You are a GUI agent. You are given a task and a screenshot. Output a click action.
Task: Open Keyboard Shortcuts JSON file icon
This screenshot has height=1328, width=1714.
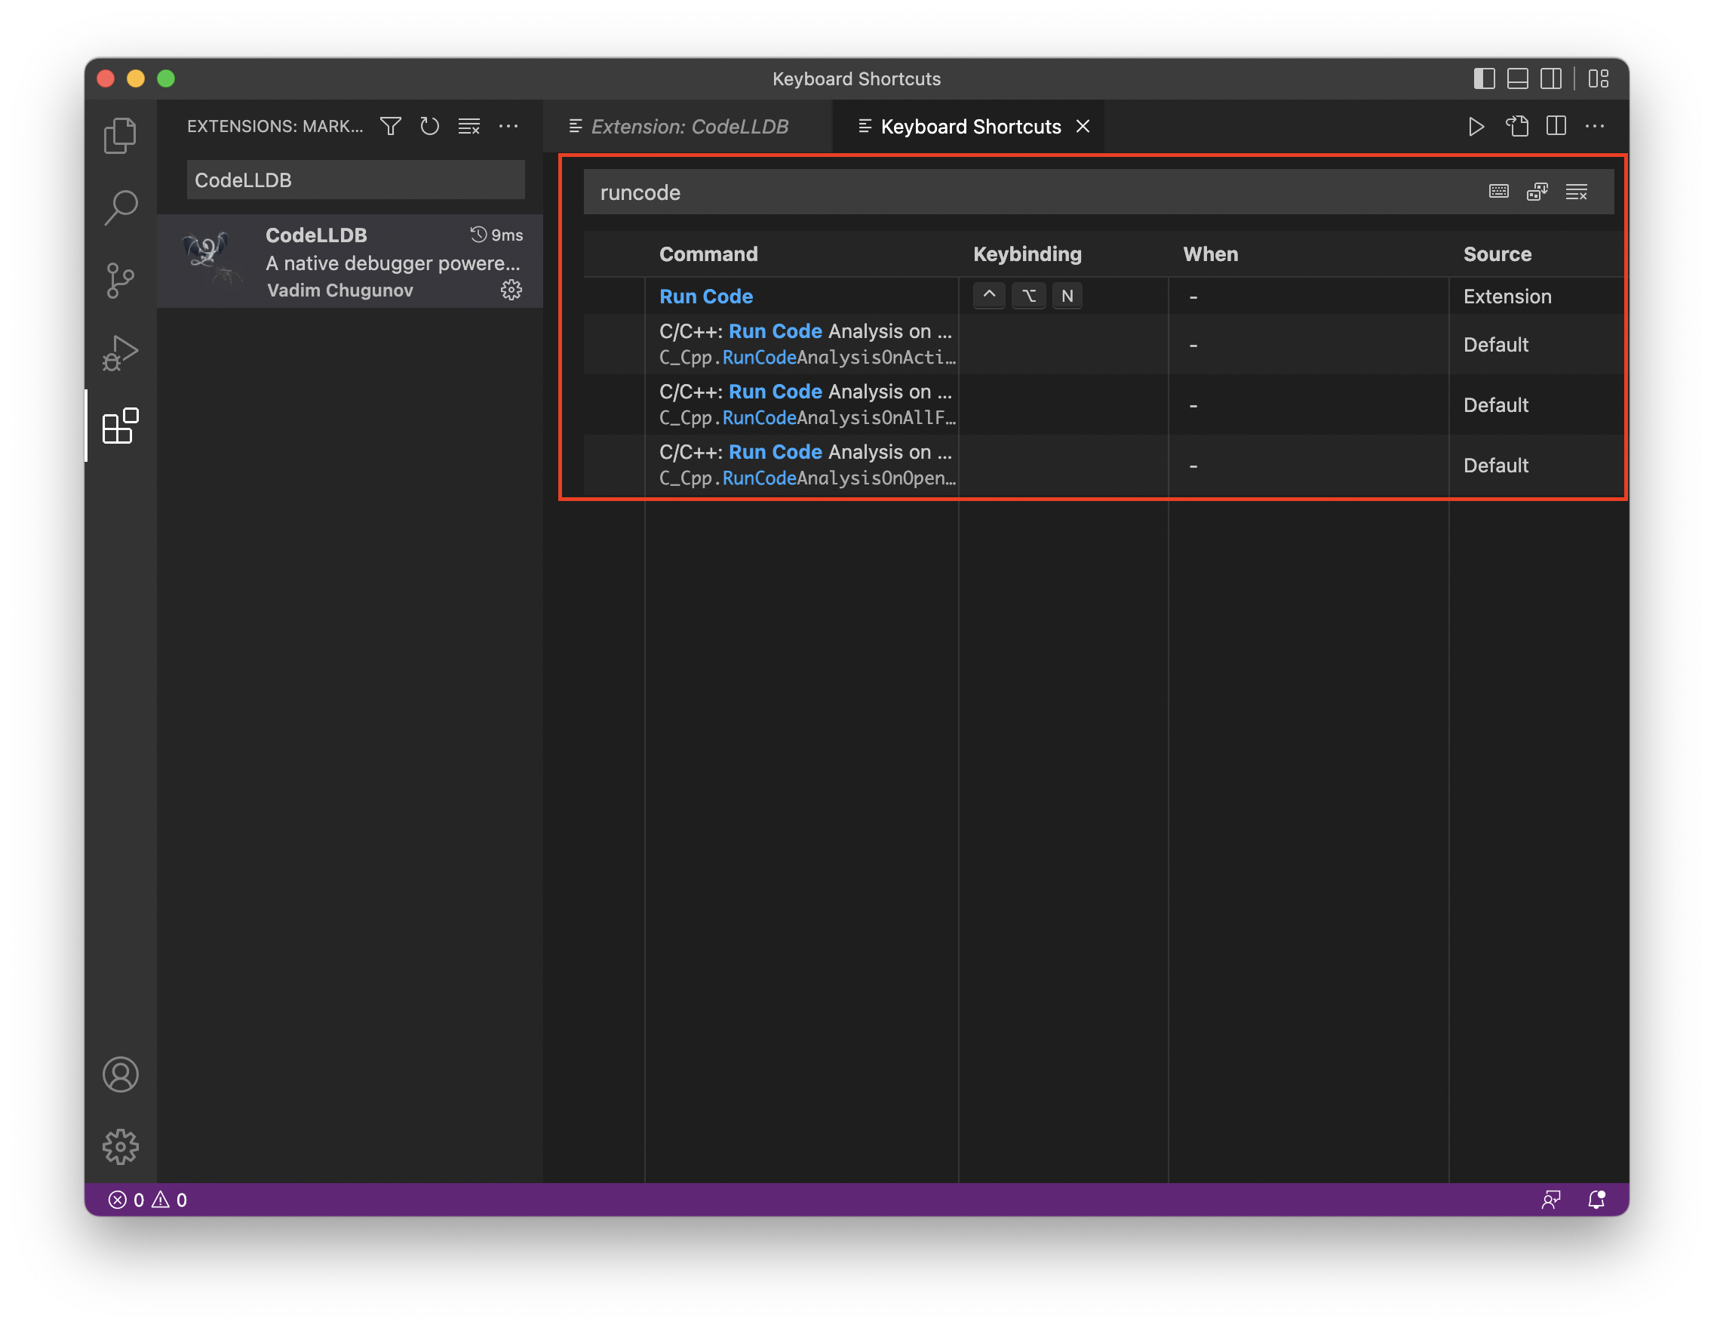[1516, 126]
